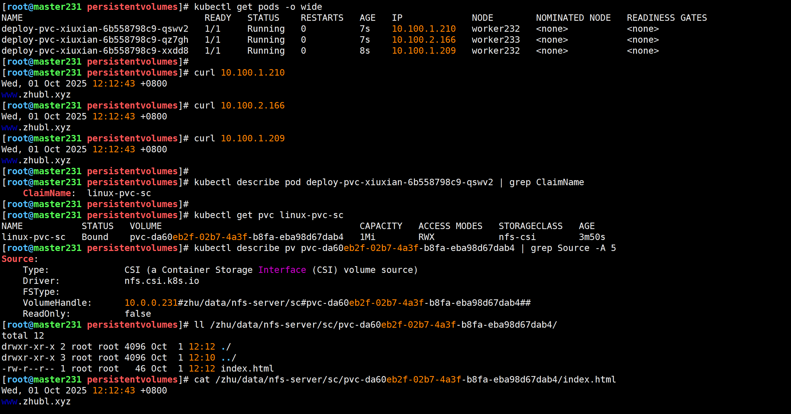Click pod name deploy-pvc-xiuxian-6b558798c9-qswv2 in list
The height and width of the screenshot is (414, 791).
click(95, 29)
